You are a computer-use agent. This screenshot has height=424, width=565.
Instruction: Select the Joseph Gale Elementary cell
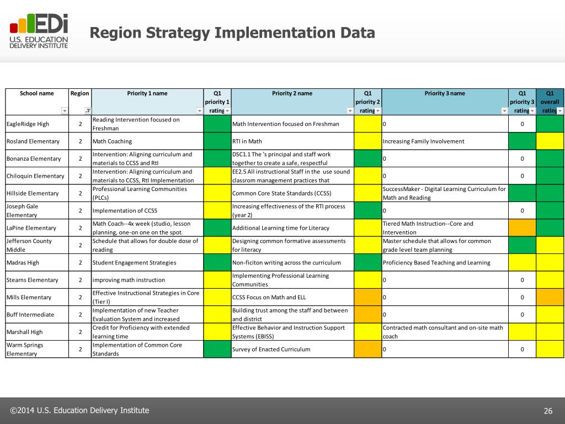(x=37, y=210)
